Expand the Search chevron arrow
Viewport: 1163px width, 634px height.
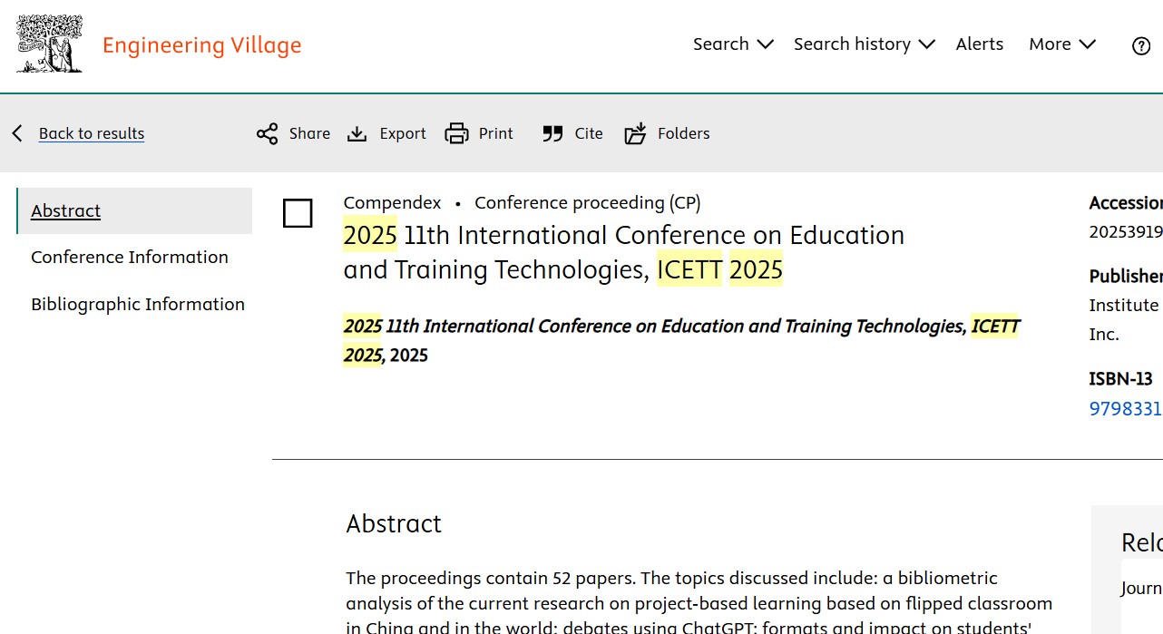coord(764,44)
